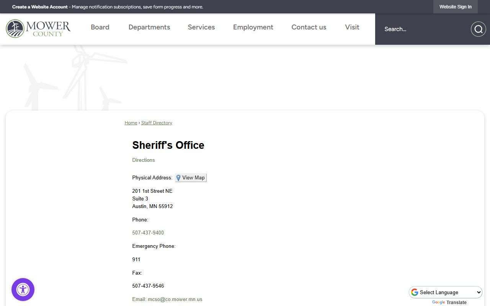Open the Services menu
490x306 pixels.
(x=201, y=27)
